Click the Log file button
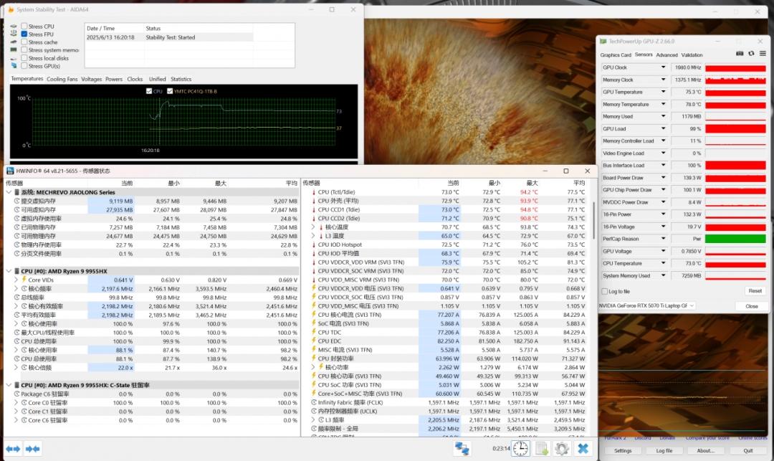The image size is (774, 461). (664, 451)
